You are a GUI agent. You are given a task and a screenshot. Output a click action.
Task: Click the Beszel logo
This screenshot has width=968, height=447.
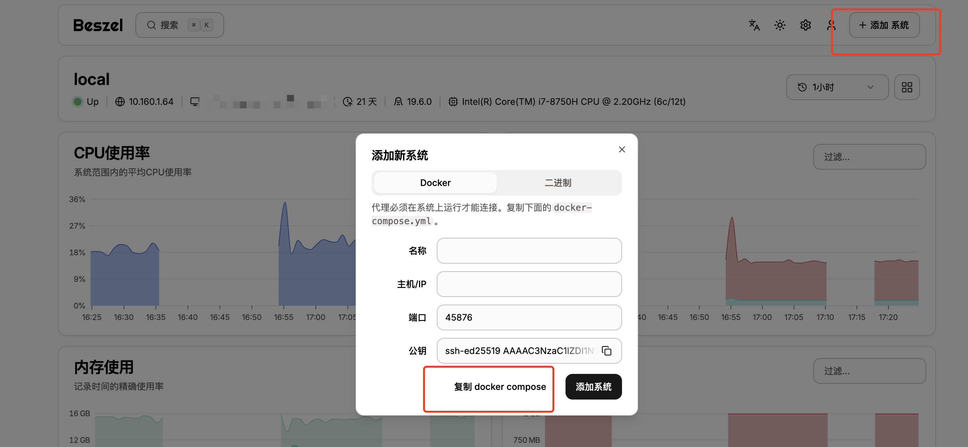tap(98, 25)
